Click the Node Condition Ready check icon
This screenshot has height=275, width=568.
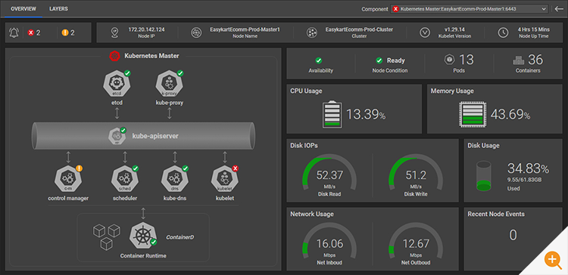click(x=379, y=60)
